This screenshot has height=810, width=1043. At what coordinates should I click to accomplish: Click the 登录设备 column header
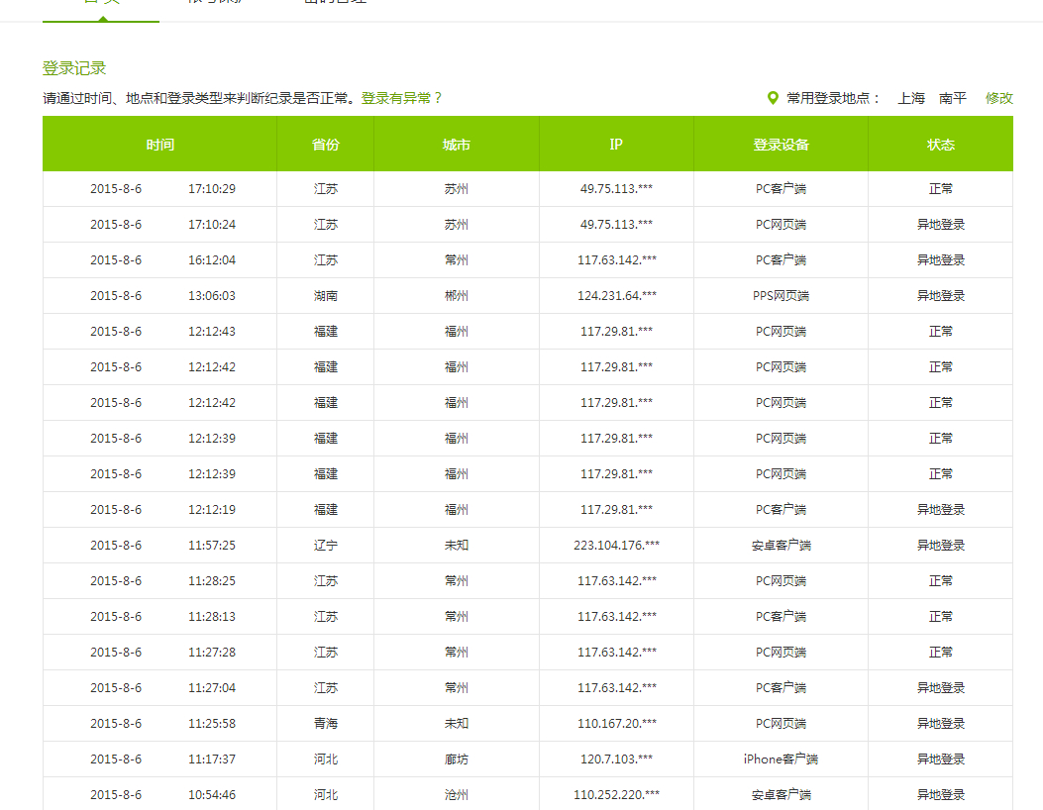(x=781, y=145)
